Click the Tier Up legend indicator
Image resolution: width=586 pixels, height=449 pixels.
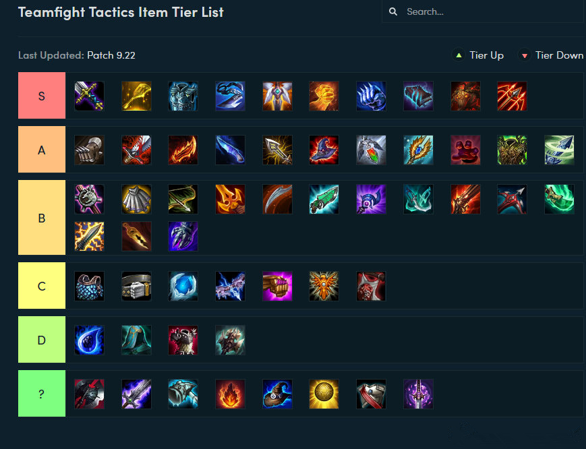479,55
